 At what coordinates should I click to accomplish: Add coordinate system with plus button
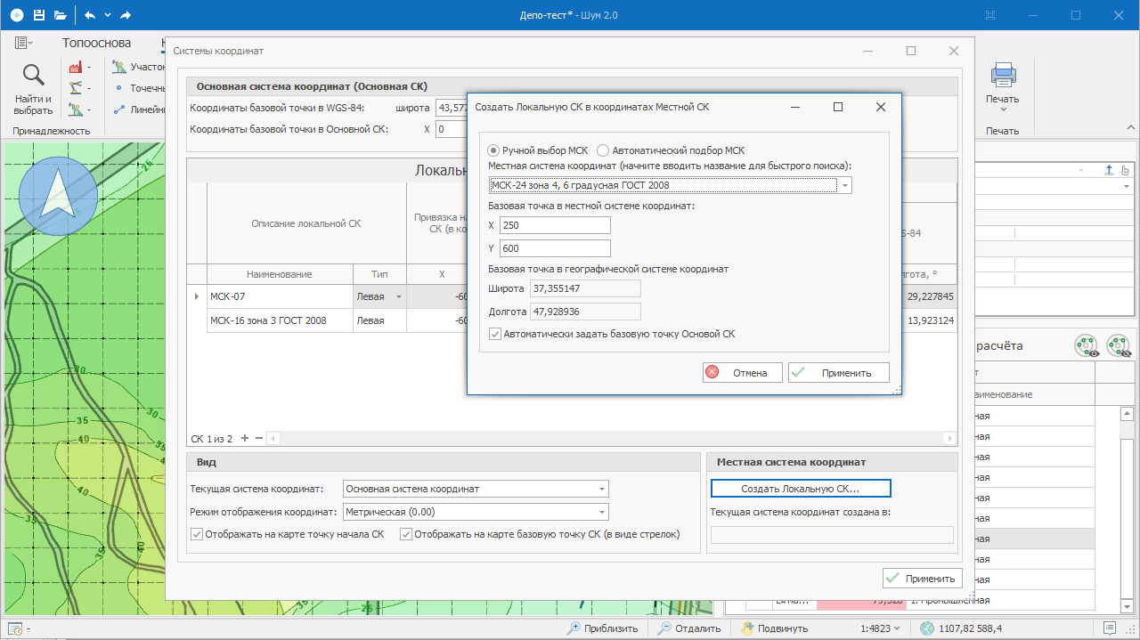[x=245, y=438]
